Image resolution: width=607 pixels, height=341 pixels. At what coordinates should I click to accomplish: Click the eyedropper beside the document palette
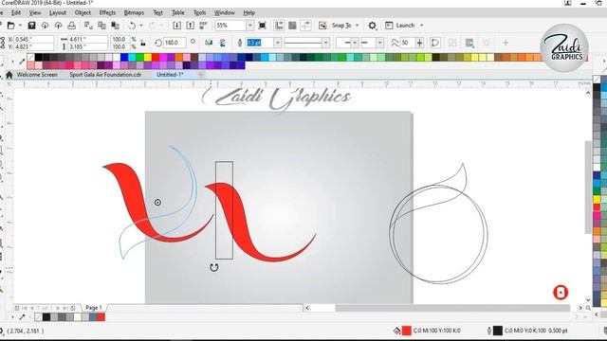click(22, 317)
